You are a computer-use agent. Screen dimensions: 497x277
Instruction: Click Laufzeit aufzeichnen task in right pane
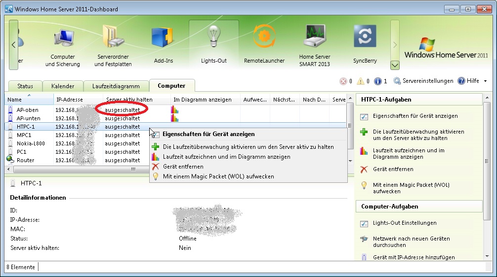(x=409, y=154)
